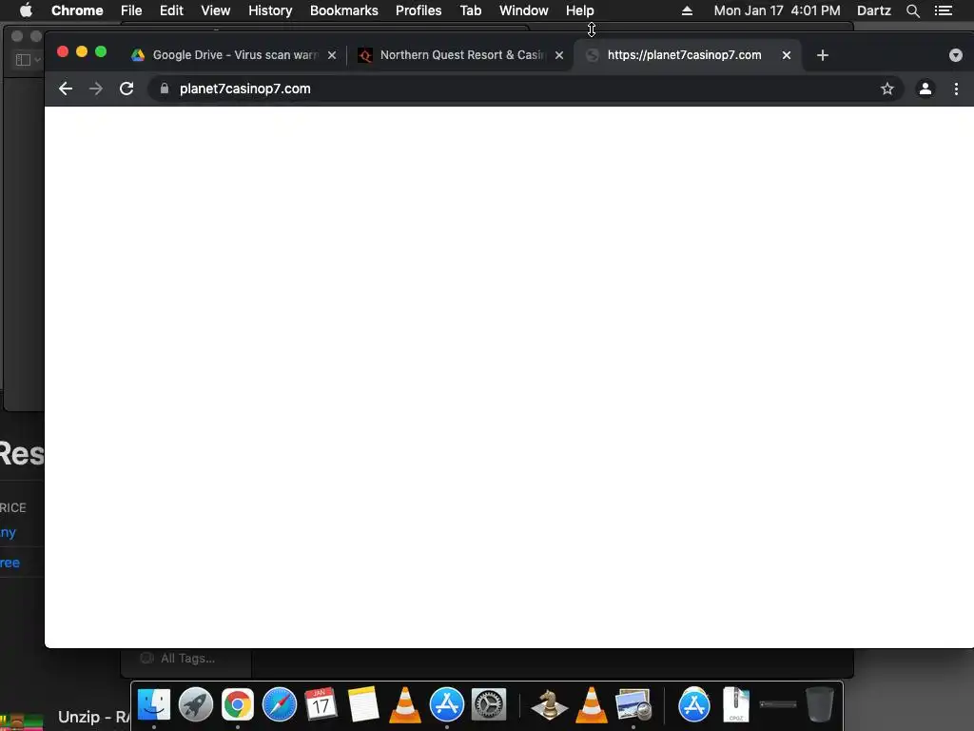This screenshot has width=974, height=731.
Task: Open VLC cone beside Notes in Dock
Action: [405, 705]
